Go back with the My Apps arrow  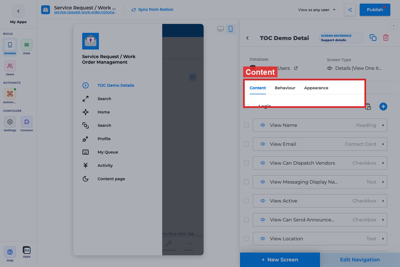point(18,11)
